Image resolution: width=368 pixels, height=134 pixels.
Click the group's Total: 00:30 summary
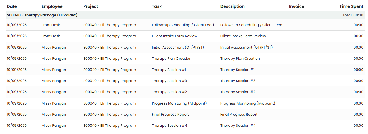tap(353, 15)
